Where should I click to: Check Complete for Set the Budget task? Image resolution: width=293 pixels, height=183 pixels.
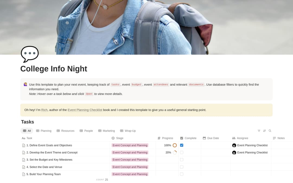[181, 160]
